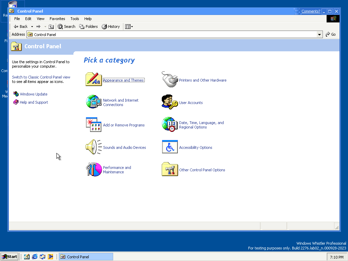Screen dimensions: 348x261
Task: Click the User Accounts link text
Action: [x=191, y=103]
